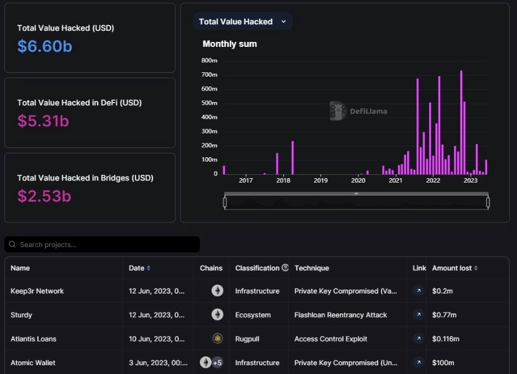Viewport: 517px width, 374px height.
Task: Select the Technique column header
Action: (312, 268)
